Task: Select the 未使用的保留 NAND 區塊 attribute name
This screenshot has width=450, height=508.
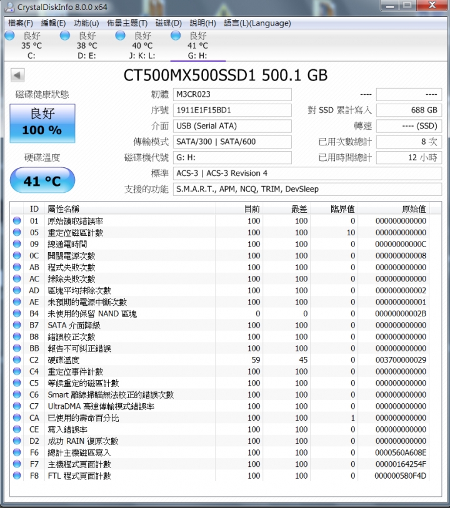Action: pyautogui.click(x=92, y=314)
